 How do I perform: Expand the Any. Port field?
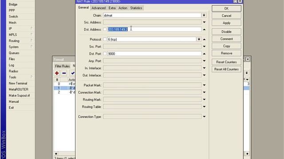click(x=204, y=61)
